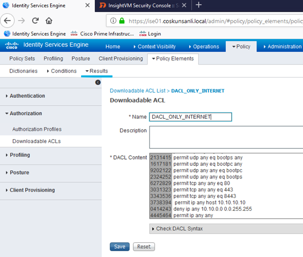Image resolution: width=303 pixels, height=257 pixels.
Task: Reset the downloadable ACL form
Action: pyautogui.click(x=144, y=247)
